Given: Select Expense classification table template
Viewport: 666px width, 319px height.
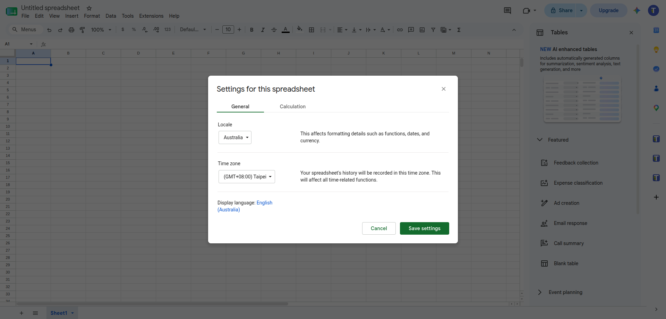Looking at the screenshot, I should (578, 183).
